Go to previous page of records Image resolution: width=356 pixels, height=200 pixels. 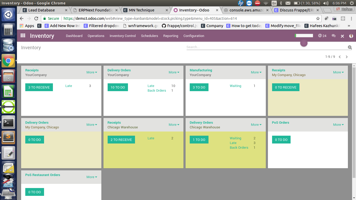pyautogui.click(x=340, y=57)
